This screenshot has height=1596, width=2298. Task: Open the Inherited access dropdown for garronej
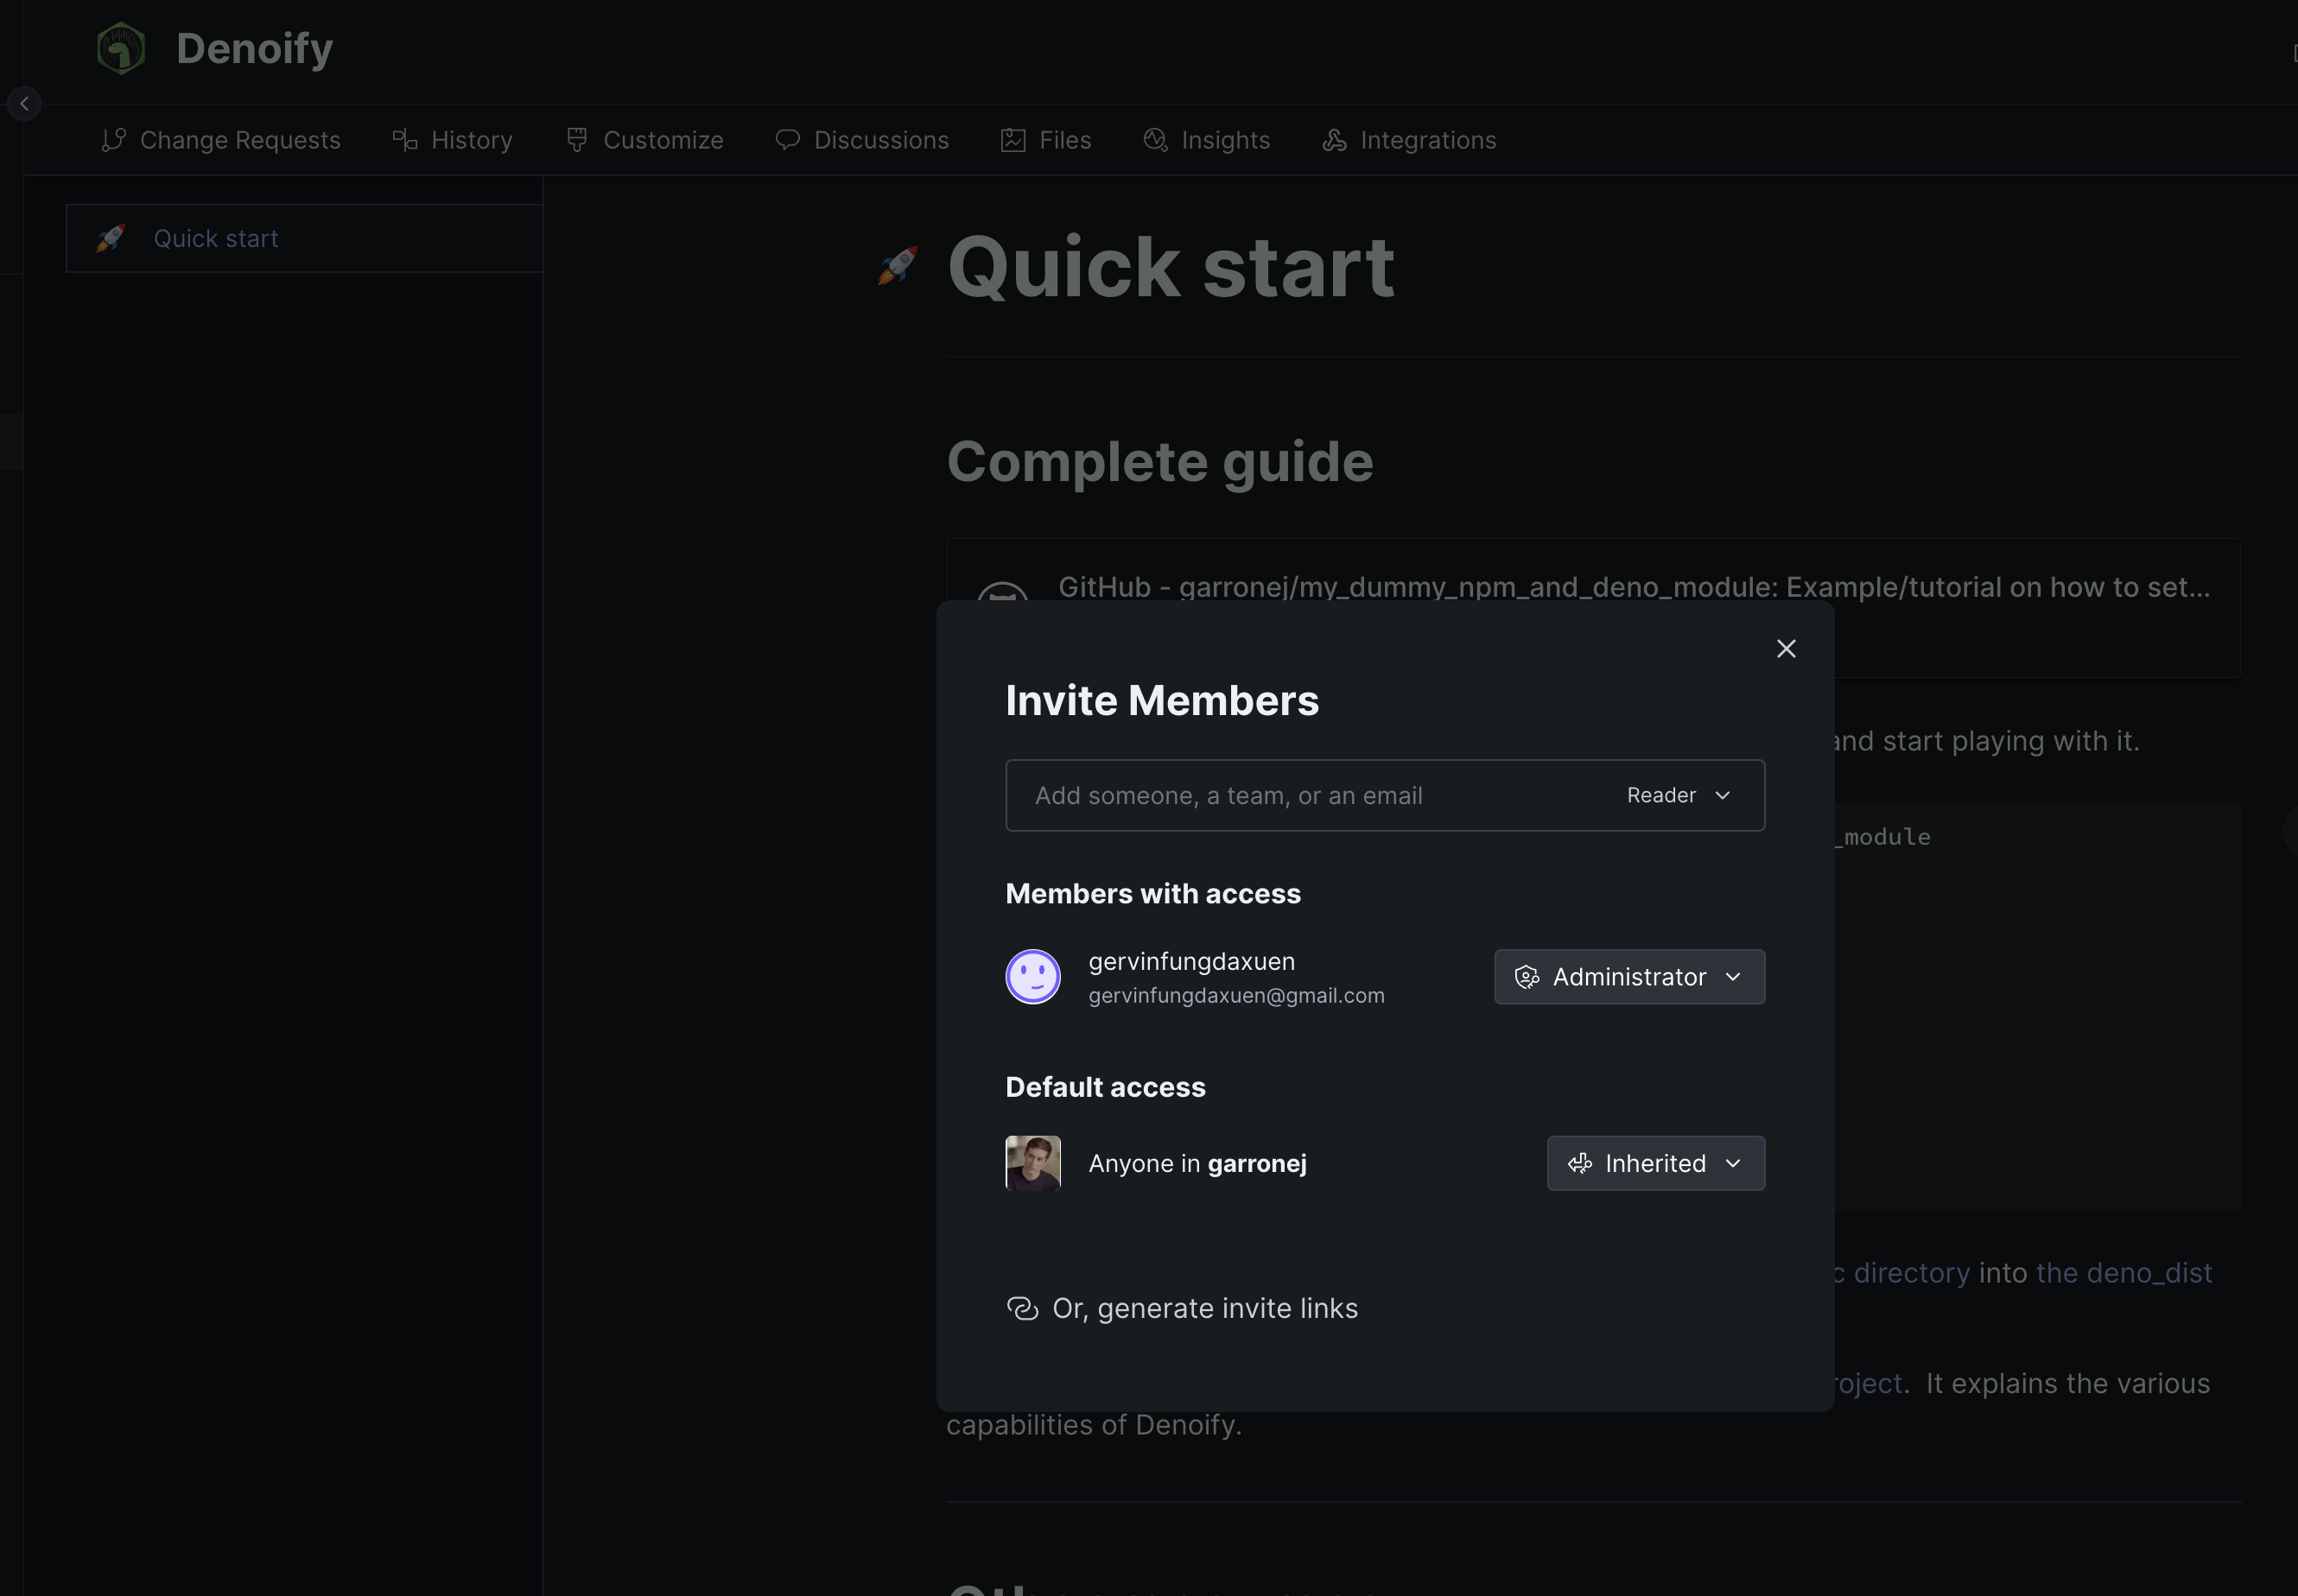(1654, 1162)
